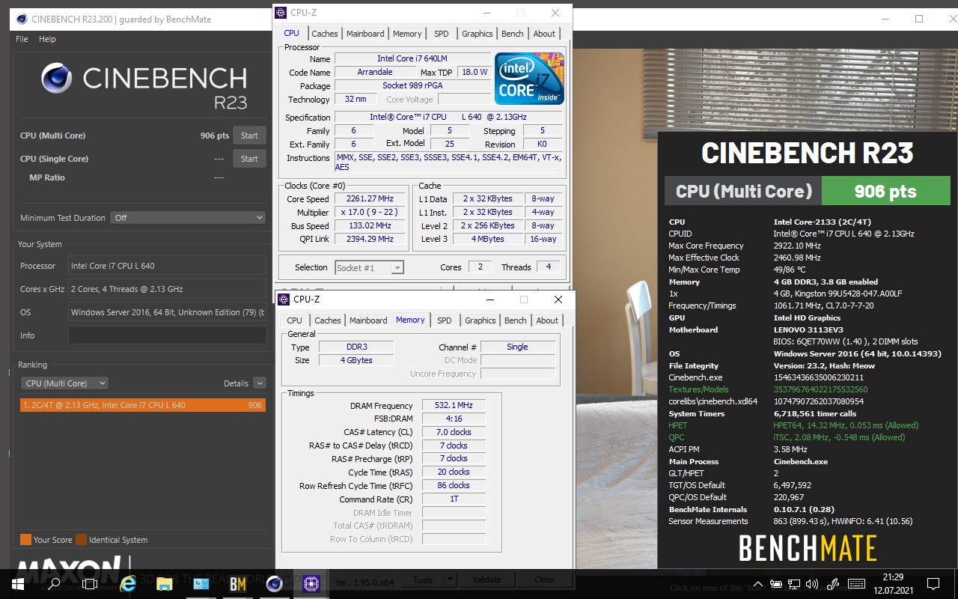Click the Textures/Models hash line

coord(768,389)
